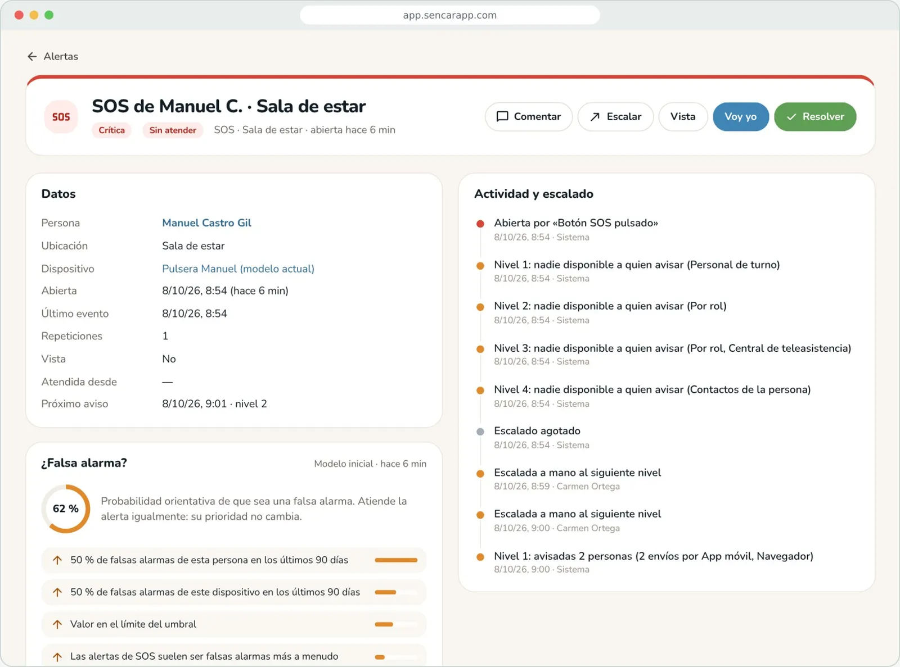Click the Sin atender status tag
This screenshot has height=667, width=900.
click(x=173, y=130)
